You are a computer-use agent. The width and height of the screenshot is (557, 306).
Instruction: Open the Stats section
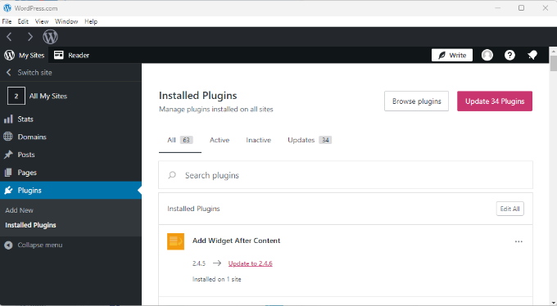point(25,119)
